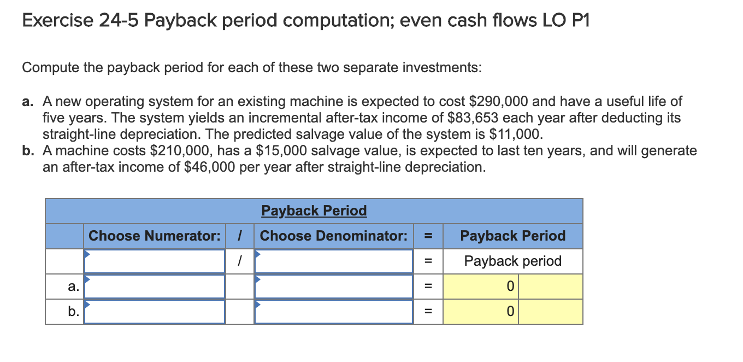Open the numerator dropdown for row b

pyautogui.click(x=155, y=312)
